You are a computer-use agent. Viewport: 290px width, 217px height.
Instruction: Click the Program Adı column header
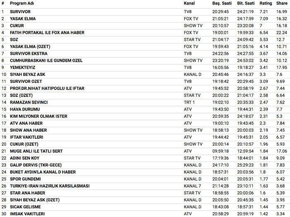[x=22, y=3]
